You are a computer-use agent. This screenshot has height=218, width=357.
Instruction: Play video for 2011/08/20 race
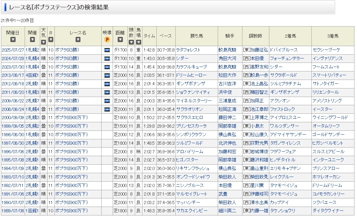tap(107, 93)
